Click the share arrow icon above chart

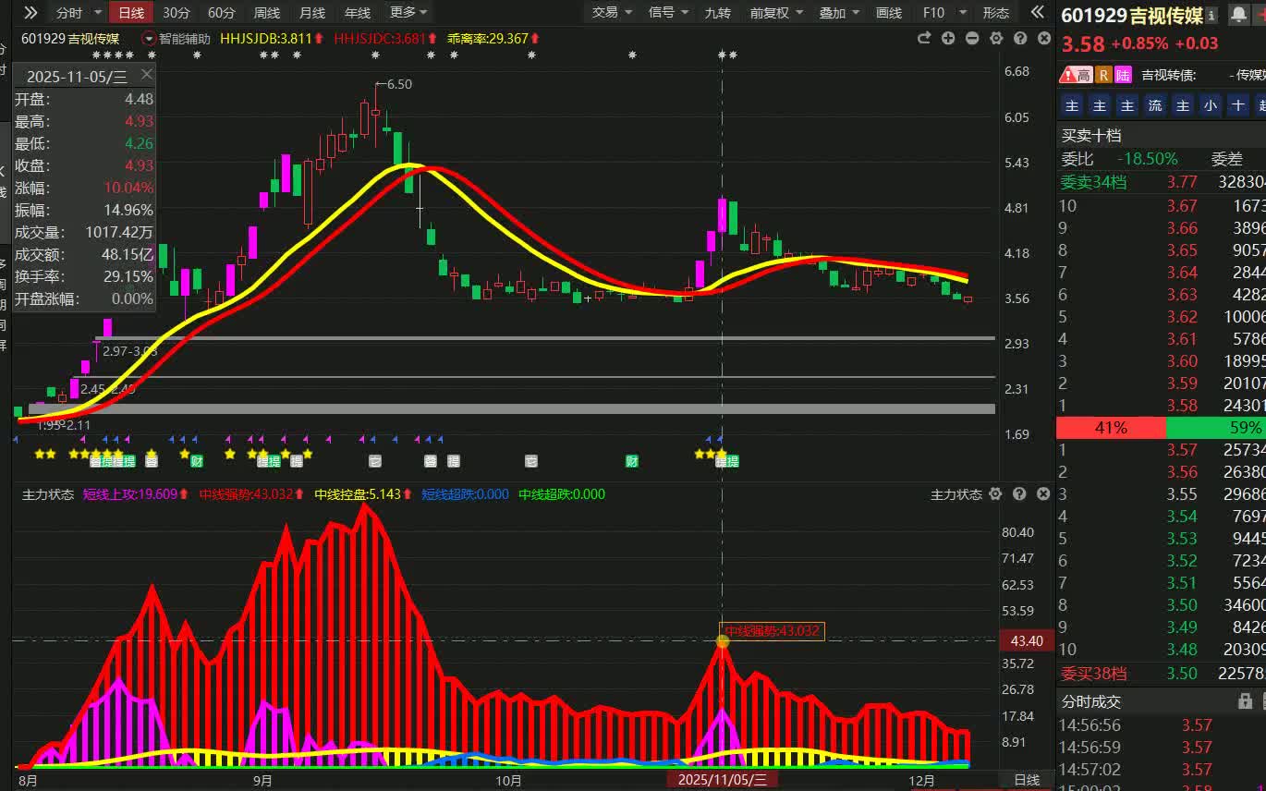[x=923, y=38]
